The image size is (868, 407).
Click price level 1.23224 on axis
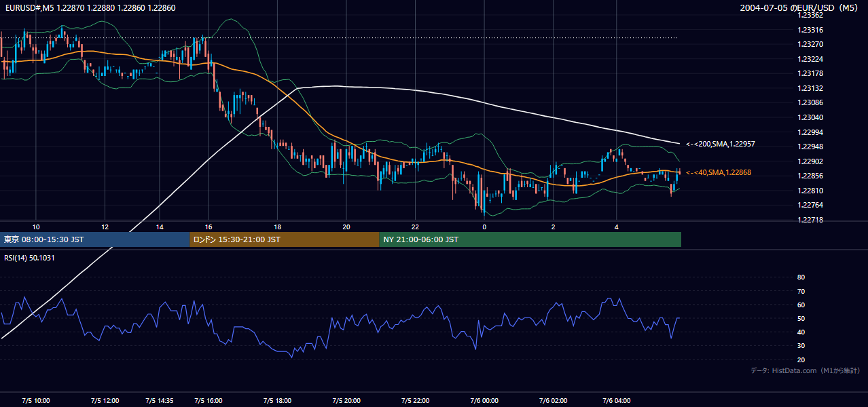810,59
